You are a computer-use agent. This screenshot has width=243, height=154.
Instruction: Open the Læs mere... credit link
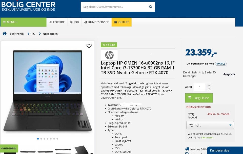(x=208, y=138)
